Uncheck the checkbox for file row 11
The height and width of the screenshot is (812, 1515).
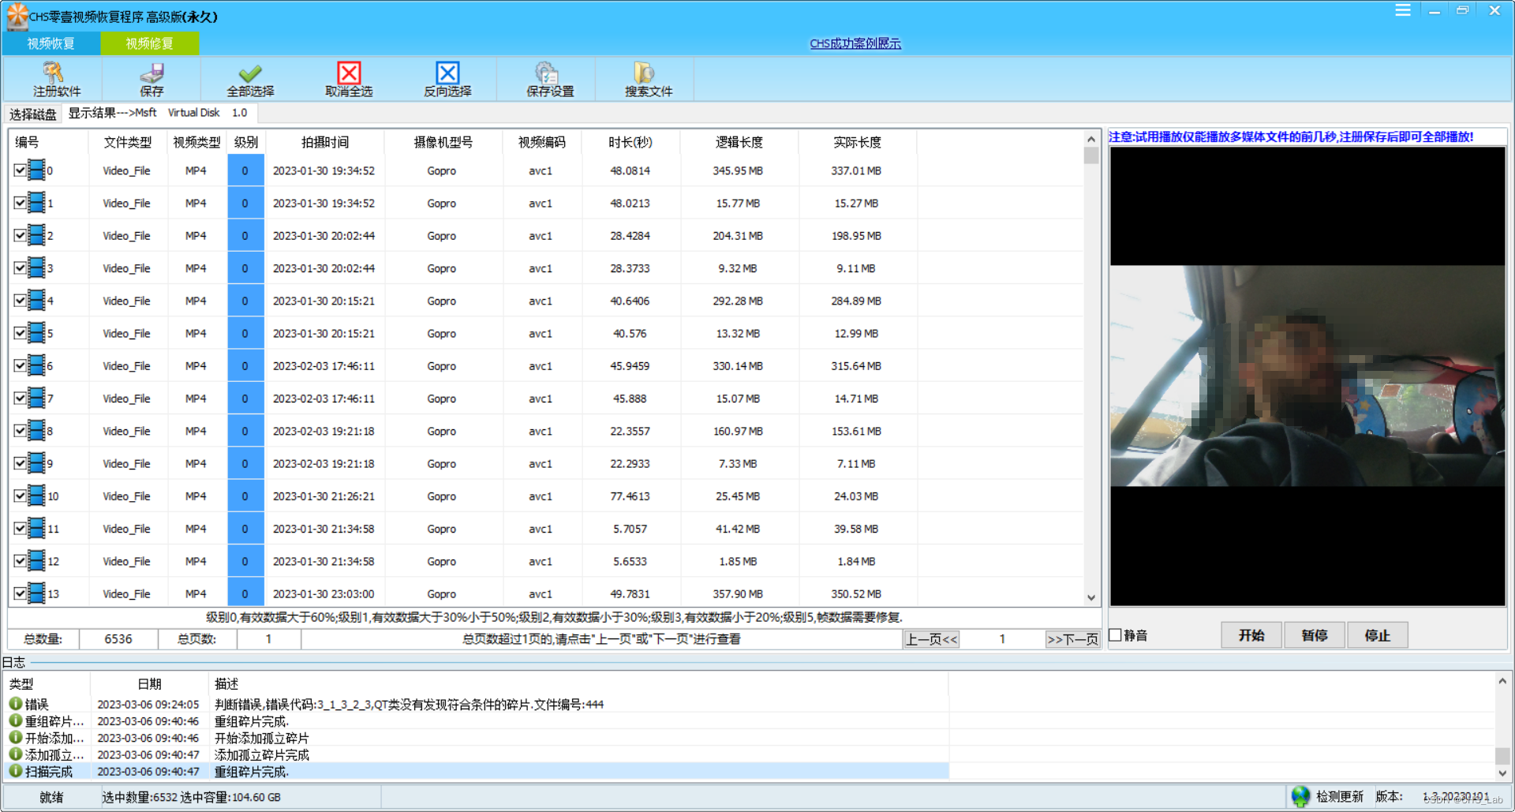point(20,529)
